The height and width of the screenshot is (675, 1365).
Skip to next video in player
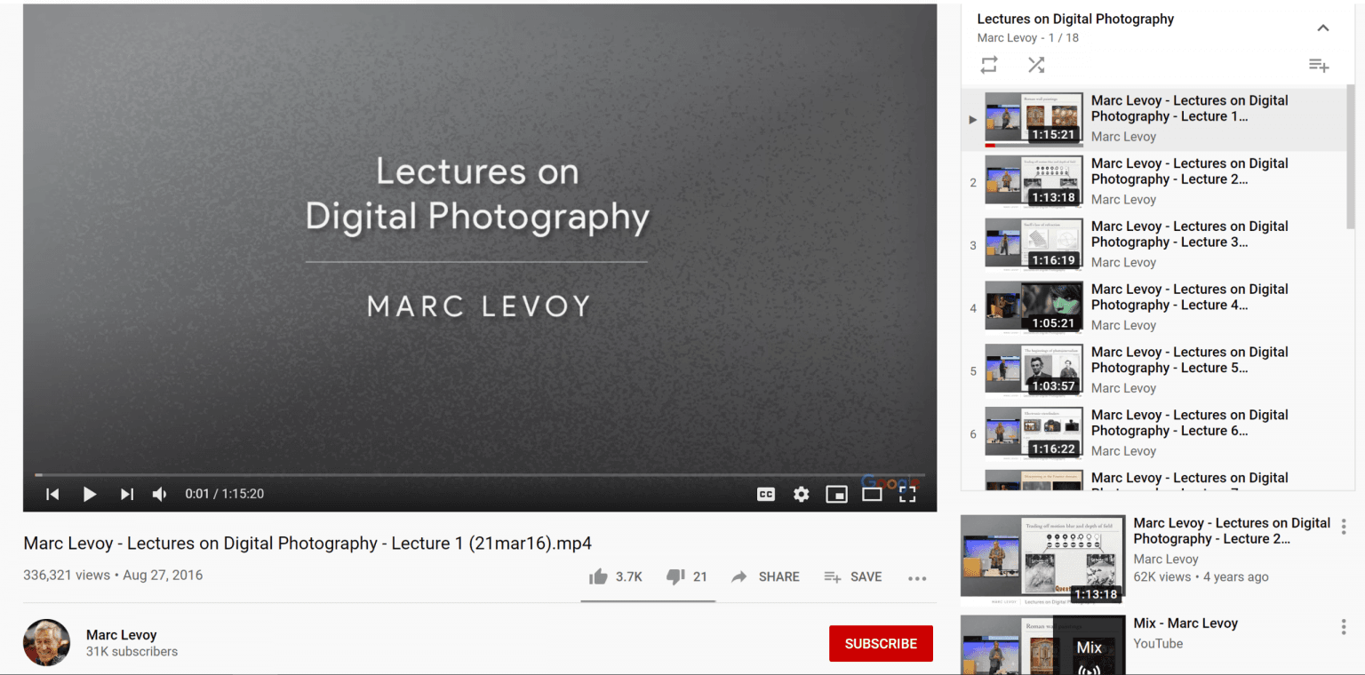[127, 494]
